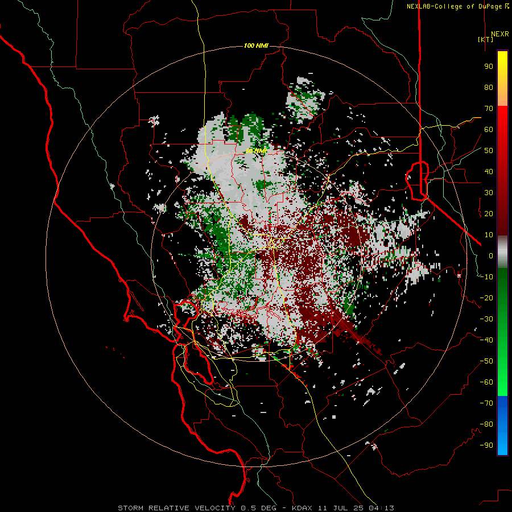Click the -80 value on velocity scale

486,424
